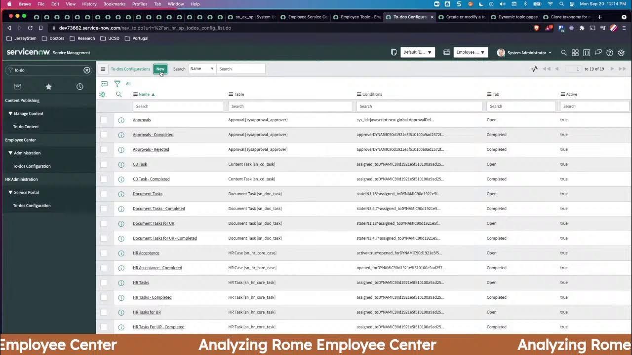Open the History menu in menu bar
The height and width of the screenshot is (355, 632).
tap(89, 4)
